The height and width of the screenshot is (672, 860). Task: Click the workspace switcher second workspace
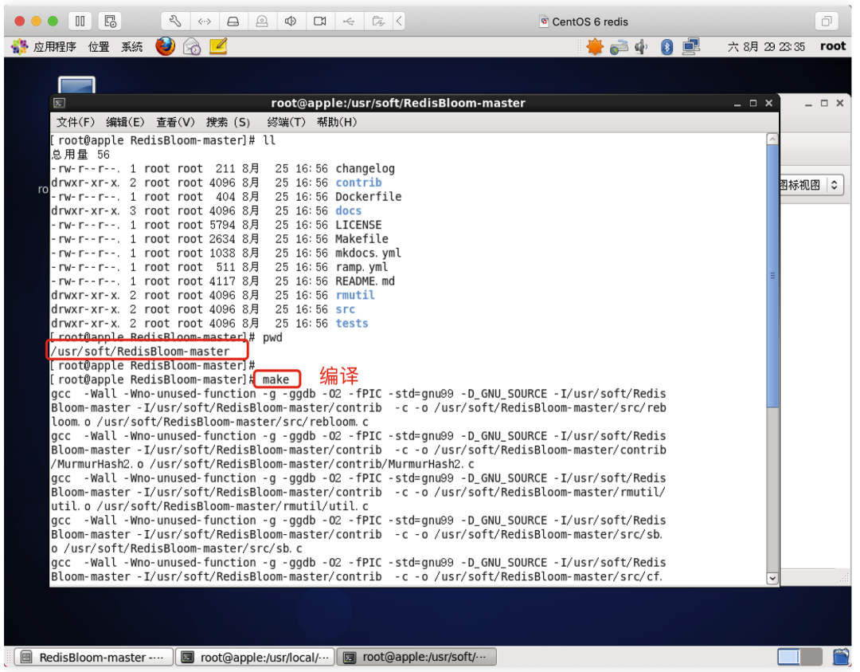pos(811,657)
